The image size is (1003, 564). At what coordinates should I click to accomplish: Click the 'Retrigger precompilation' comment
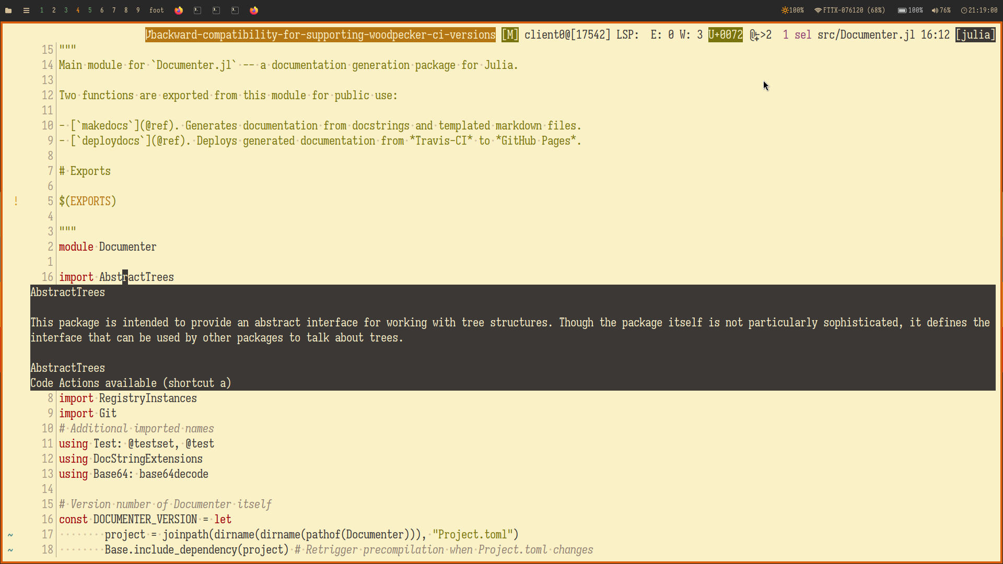[444, 550]
